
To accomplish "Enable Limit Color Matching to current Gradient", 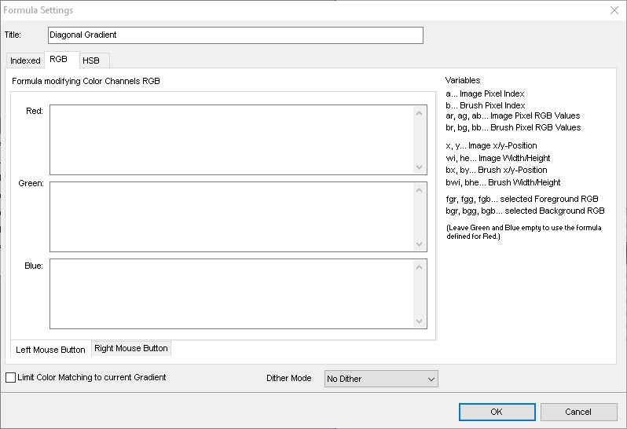I will coord(11,377).
